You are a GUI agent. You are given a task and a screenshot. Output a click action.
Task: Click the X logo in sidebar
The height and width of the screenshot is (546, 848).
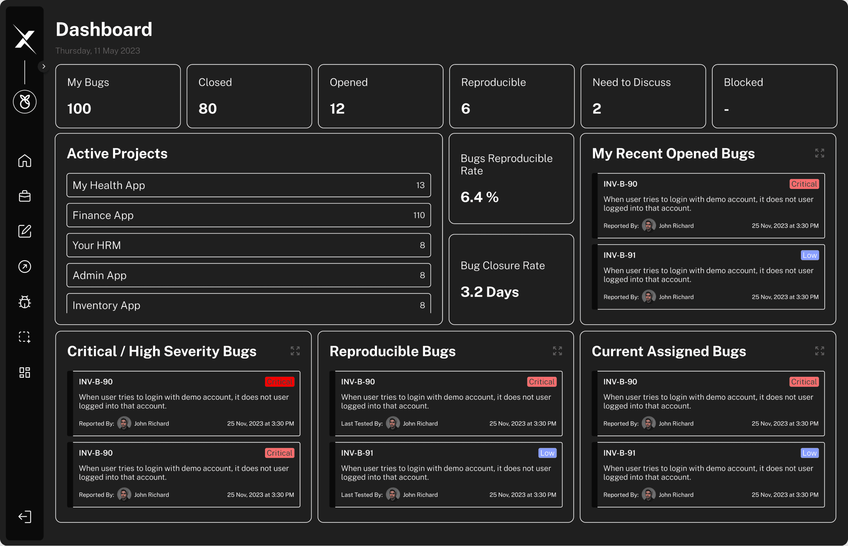coord(24,39)
